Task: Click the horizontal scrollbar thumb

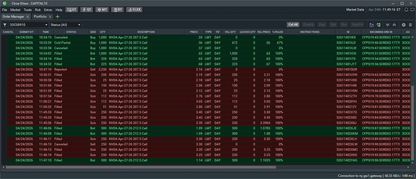Action: coord(141,167)
